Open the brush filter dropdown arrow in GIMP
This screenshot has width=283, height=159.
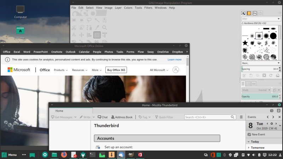click(278, 19)
